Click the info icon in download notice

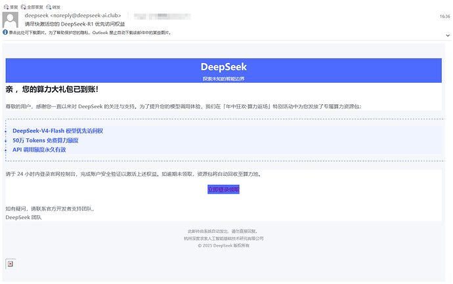(5, 32)
